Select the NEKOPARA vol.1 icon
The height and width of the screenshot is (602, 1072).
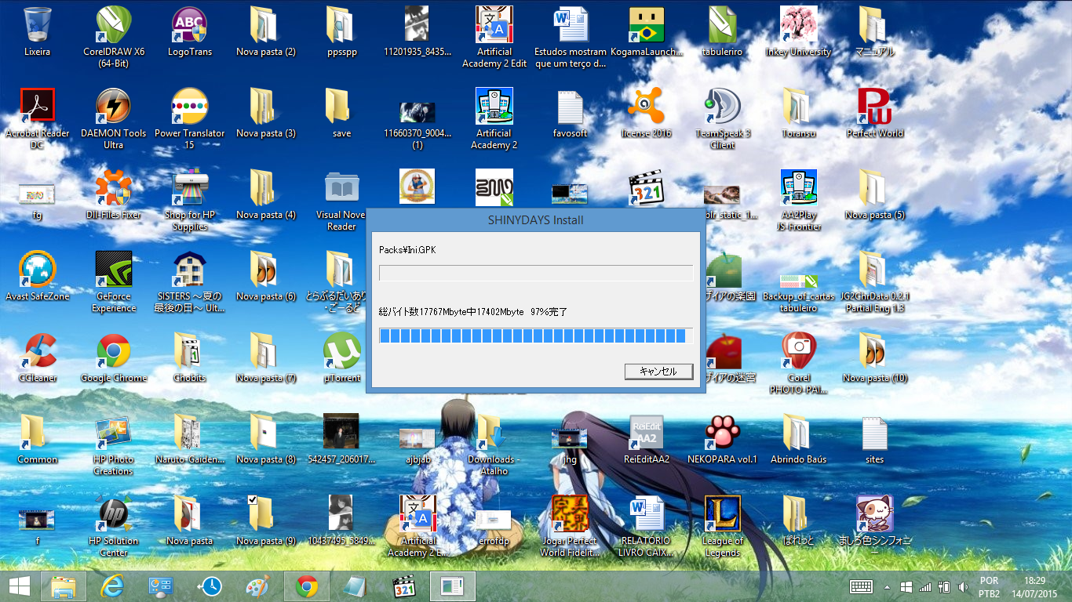click(x=722, y=433)
